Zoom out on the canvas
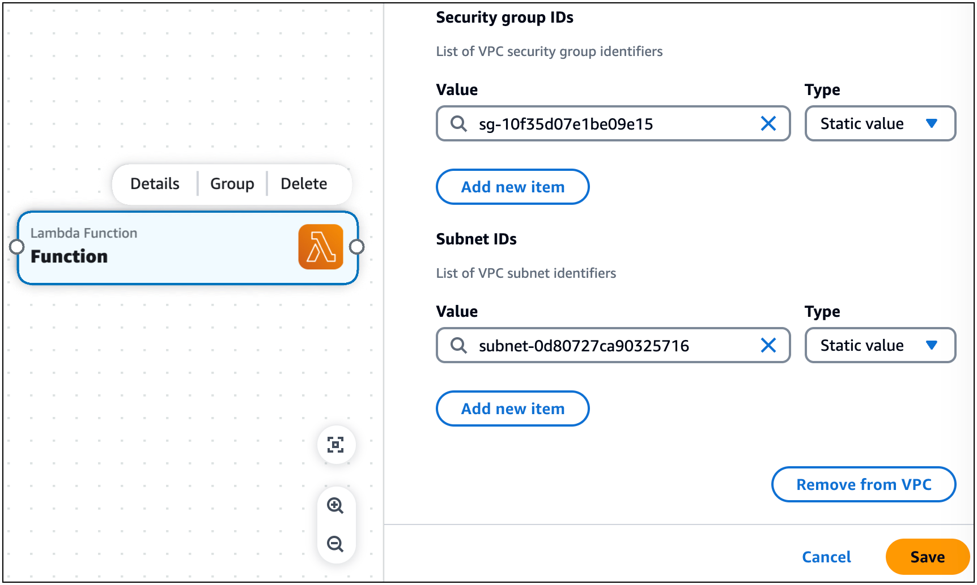 [336, 544]
